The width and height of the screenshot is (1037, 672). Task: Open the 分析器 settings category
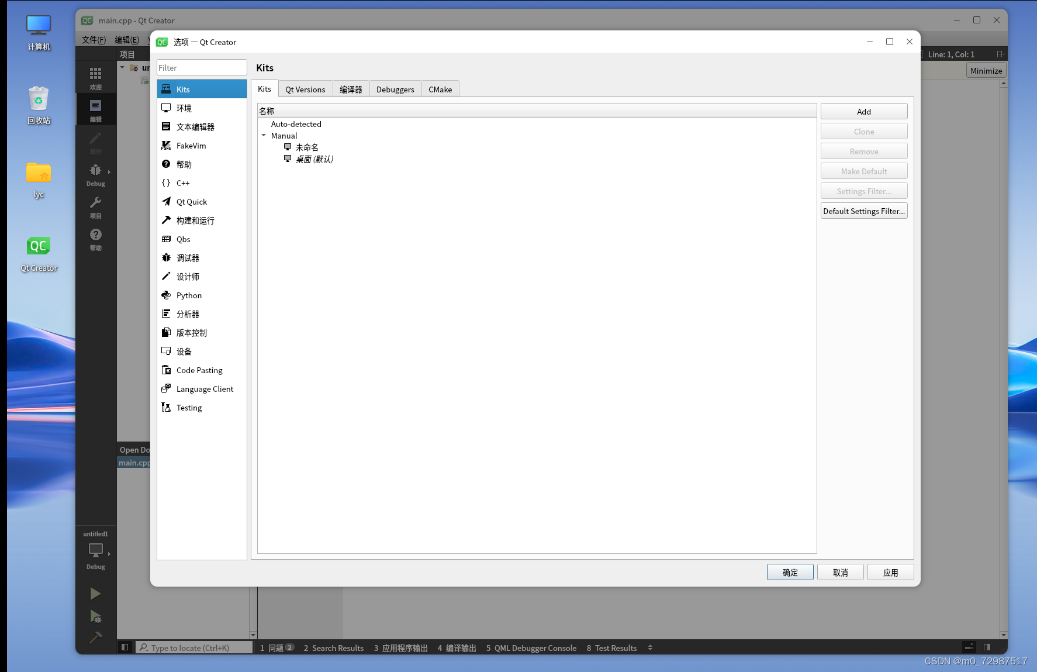coord(202,314)
